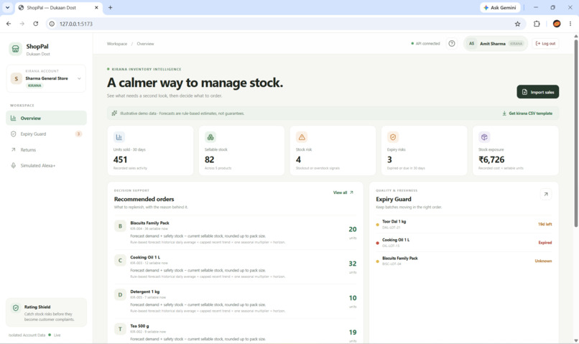Click the T avatar for Tea 500 g

tap(120, 329)
